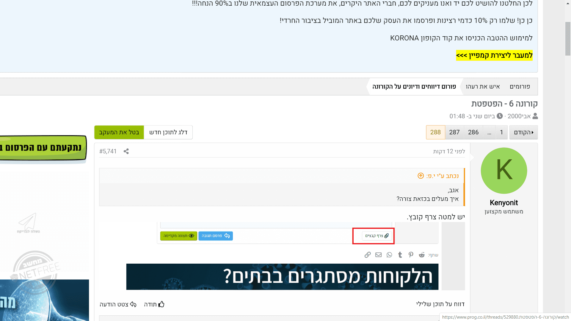Share the post via Pinterest icon
This screenshot has width=571, height=321.
(411, 255)
